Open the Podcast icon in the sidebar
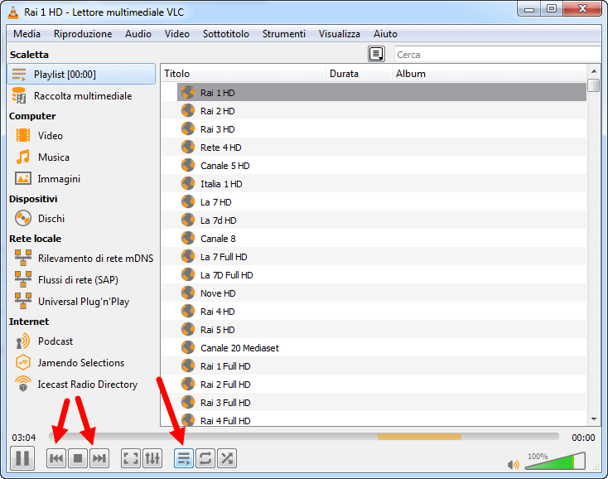This screenshot has height=479, width=608. pos(23,341)
